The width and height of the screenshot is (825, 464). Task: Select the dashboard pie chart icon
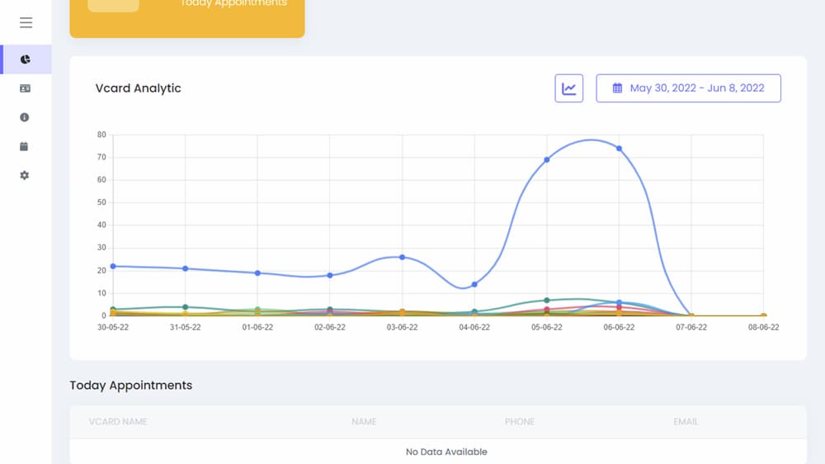coord(26,59)
